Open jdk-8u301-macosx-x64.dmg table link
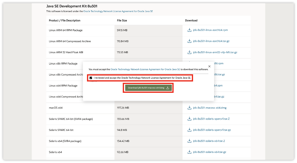Viewport: 297px width, 163px height. pyautogui.click(x=210, y=108)
